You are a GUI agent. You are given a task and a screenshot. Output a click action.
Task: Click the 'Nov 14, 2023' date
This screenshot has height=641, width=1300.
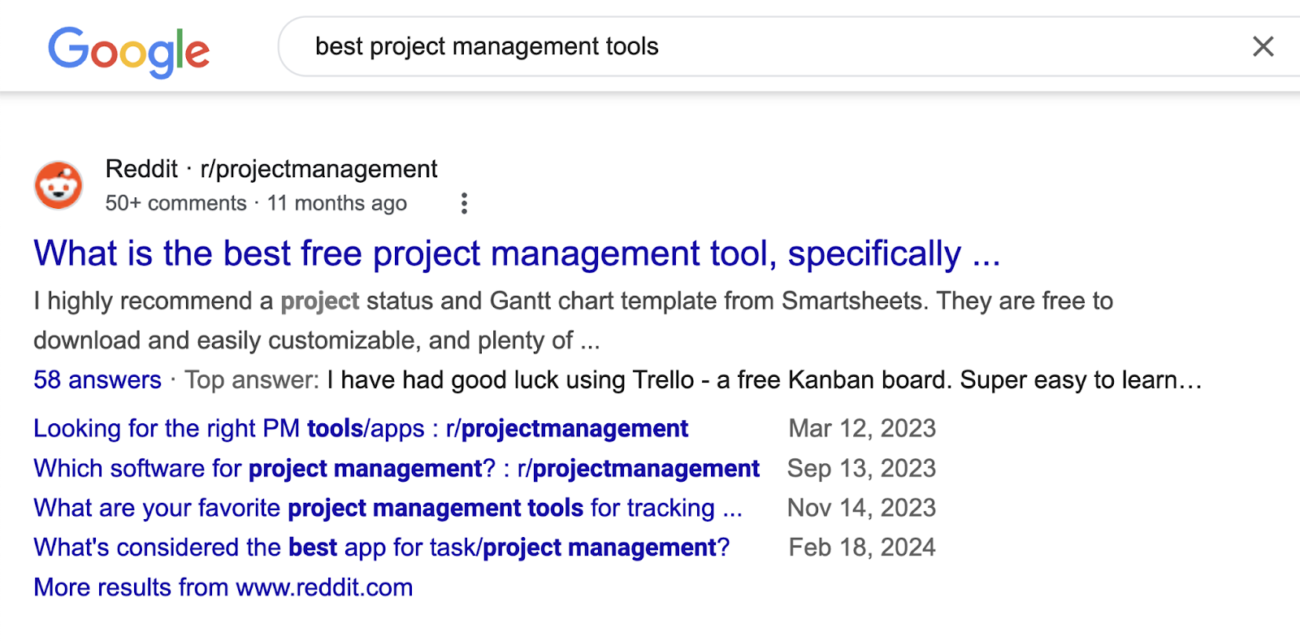tap(861, 508)
